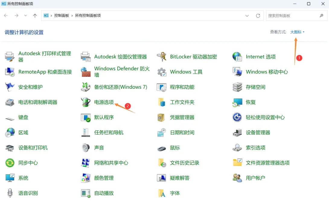Open the 索引选项 magnifier icon
Screen dimensions: 329x219
(x=237, y=148)
